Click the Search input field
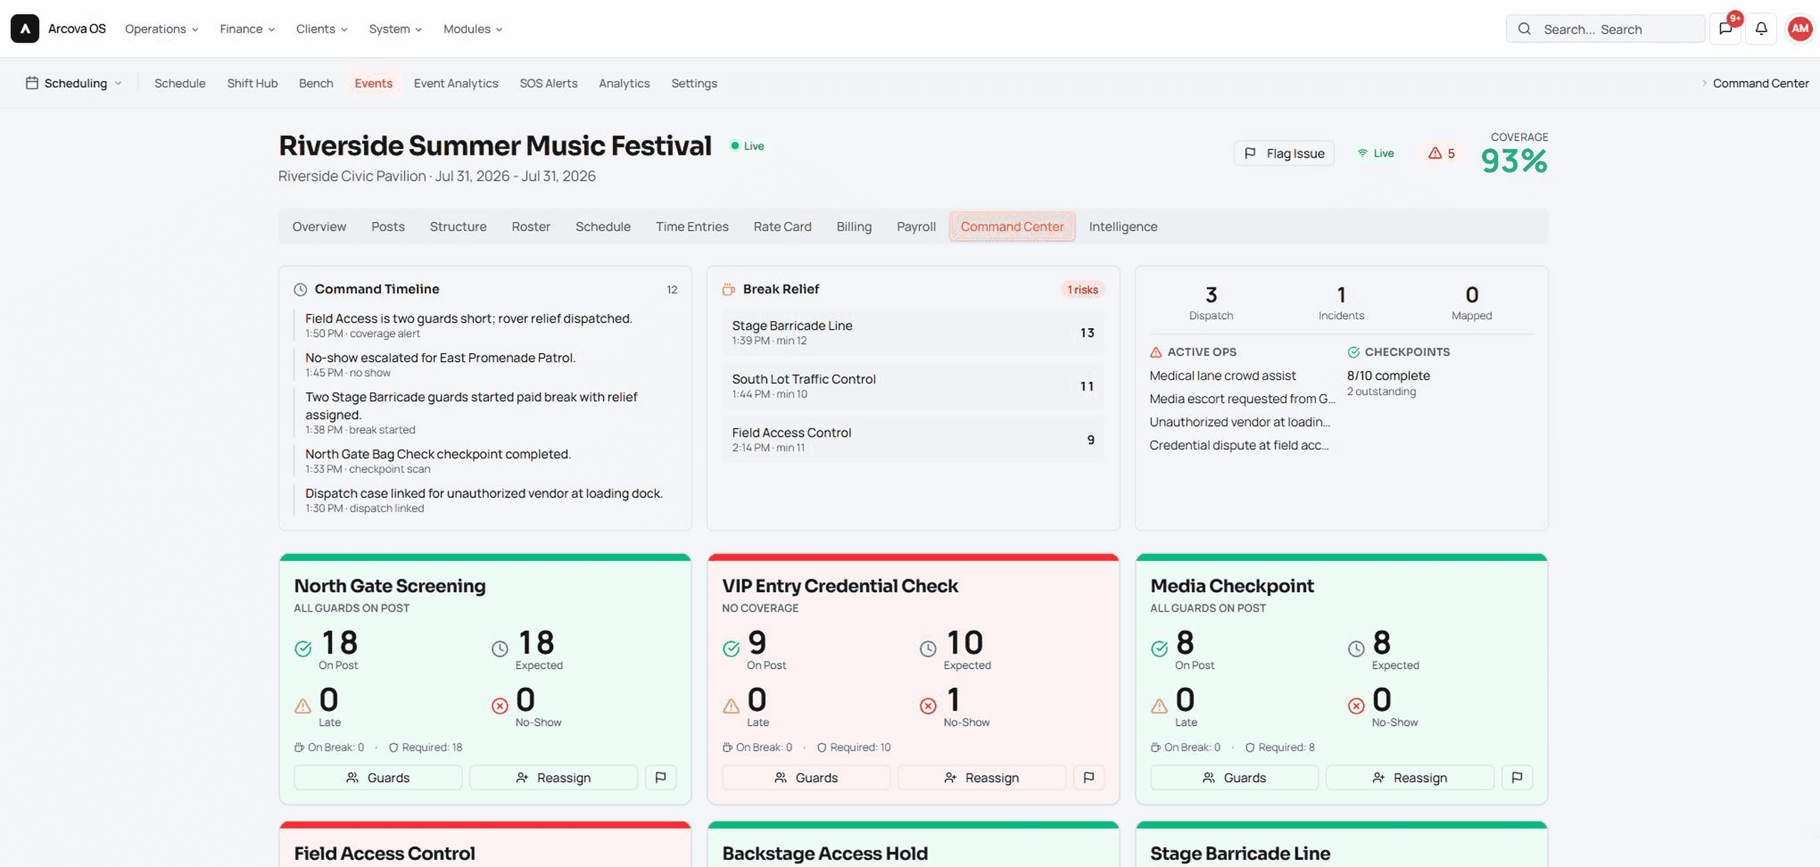The width and height of the screenshot is (1820, 867). (1605, 29)
